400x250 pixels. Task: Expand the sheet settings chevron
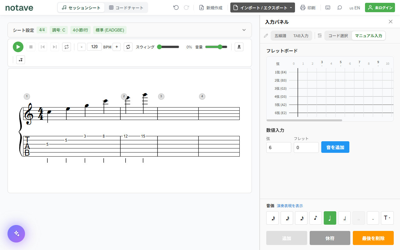click(244, 30)
